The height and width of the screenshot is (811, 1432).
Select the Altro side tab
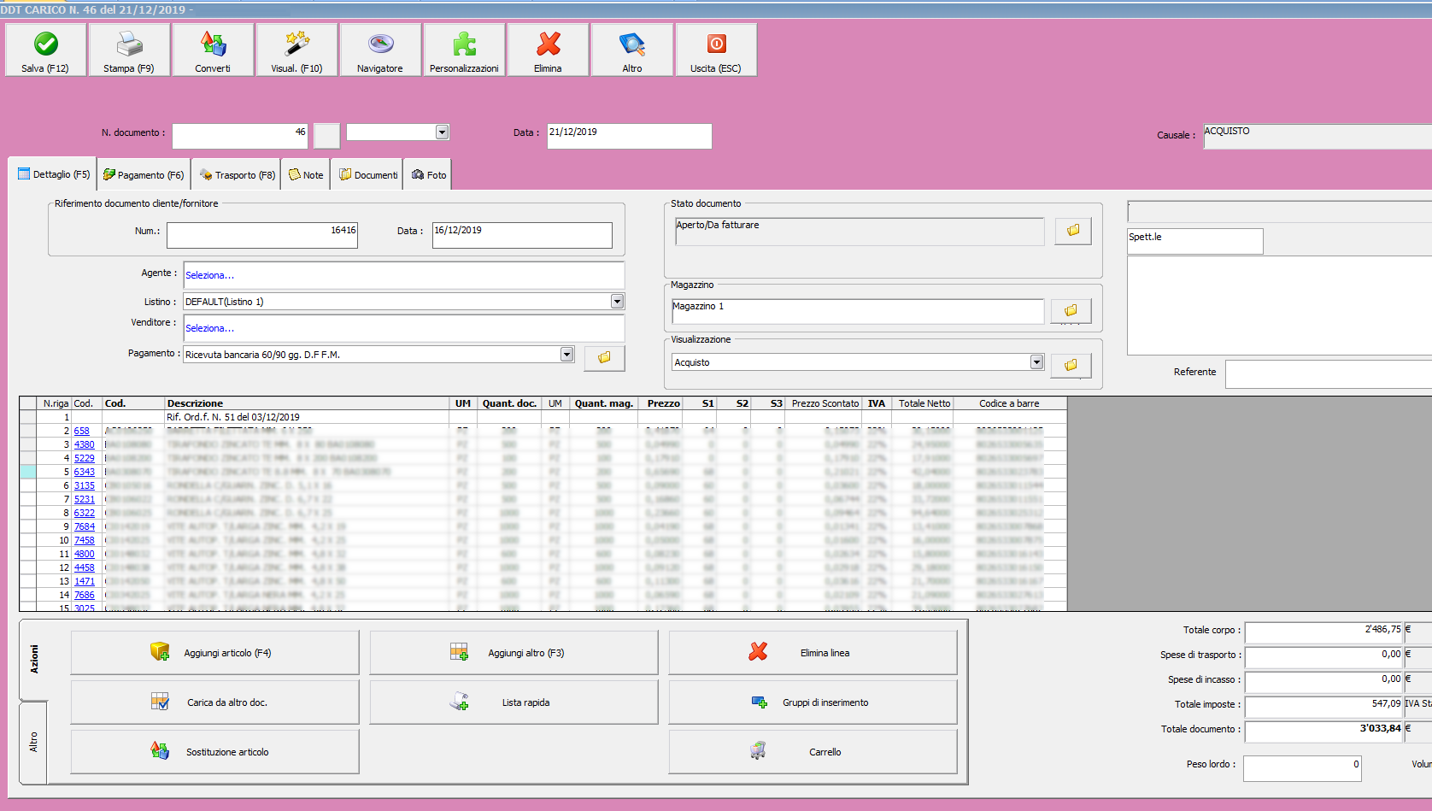(x=33, y=742)
